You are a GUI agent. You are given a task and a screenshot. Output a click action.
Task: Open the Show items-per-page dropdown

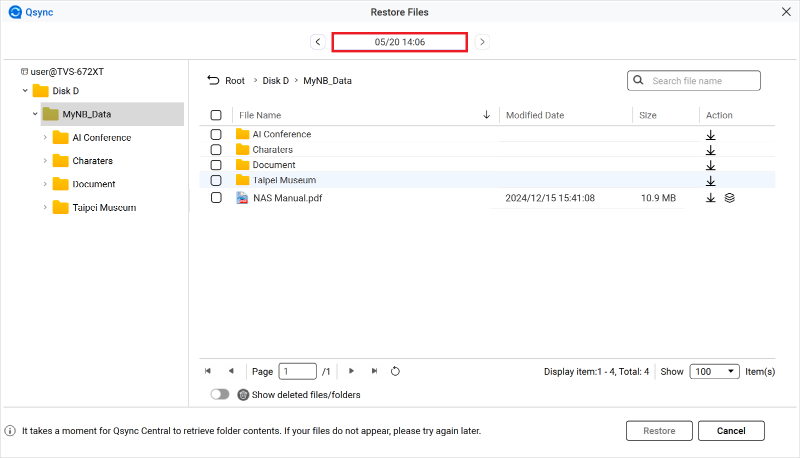pyautogui.click(x=714, y=372)
